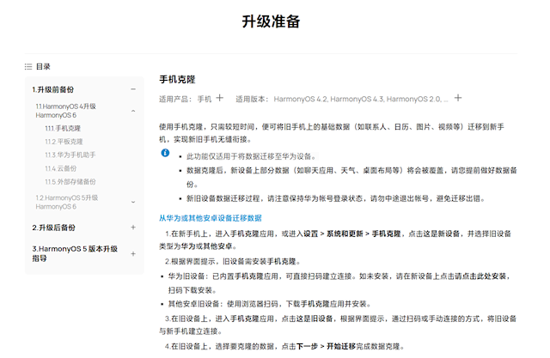Select the 2.升级后备份 heading text in the sidebar
The height and width of the screenshot is (358, 550).
pos(52,228)
